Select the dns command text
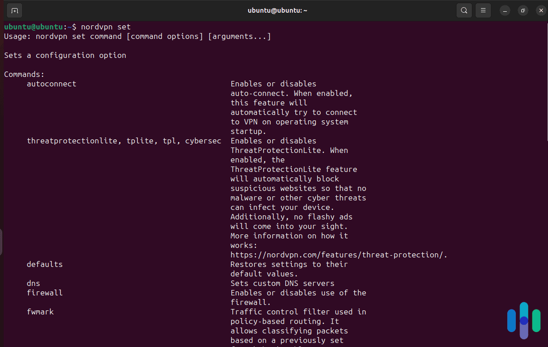This screenshot has height=347, width=548. pyautogui.click(x=33, y=283)
